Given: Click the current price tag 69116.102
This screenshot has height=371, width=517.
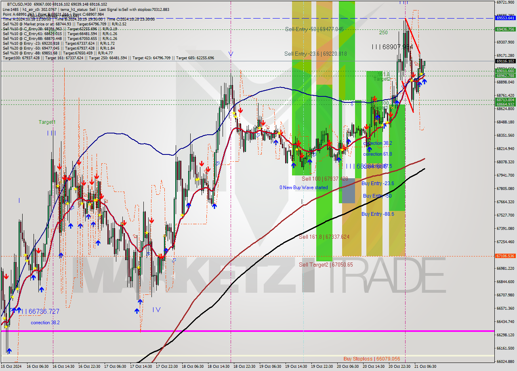Looking at the screenshot, I should [x=505, y=61].
